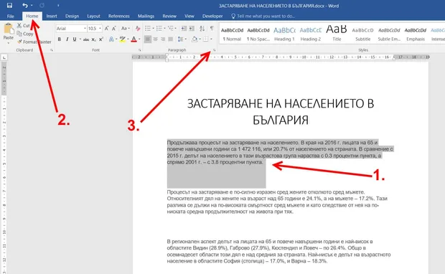
Task: Toggle strikethrough on selected text
Action: (x=86, y=39)
